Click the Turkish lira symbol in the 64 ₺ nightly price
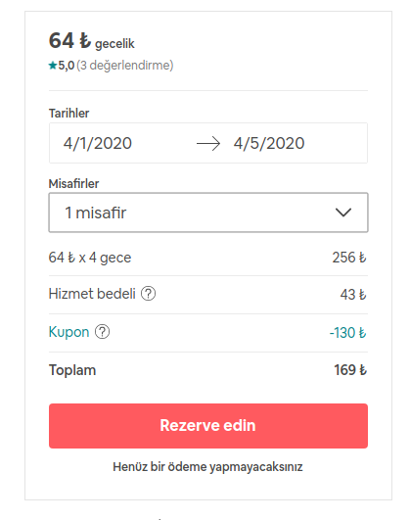The height and width of the screenshot is (520, 410). pos(85,40)
